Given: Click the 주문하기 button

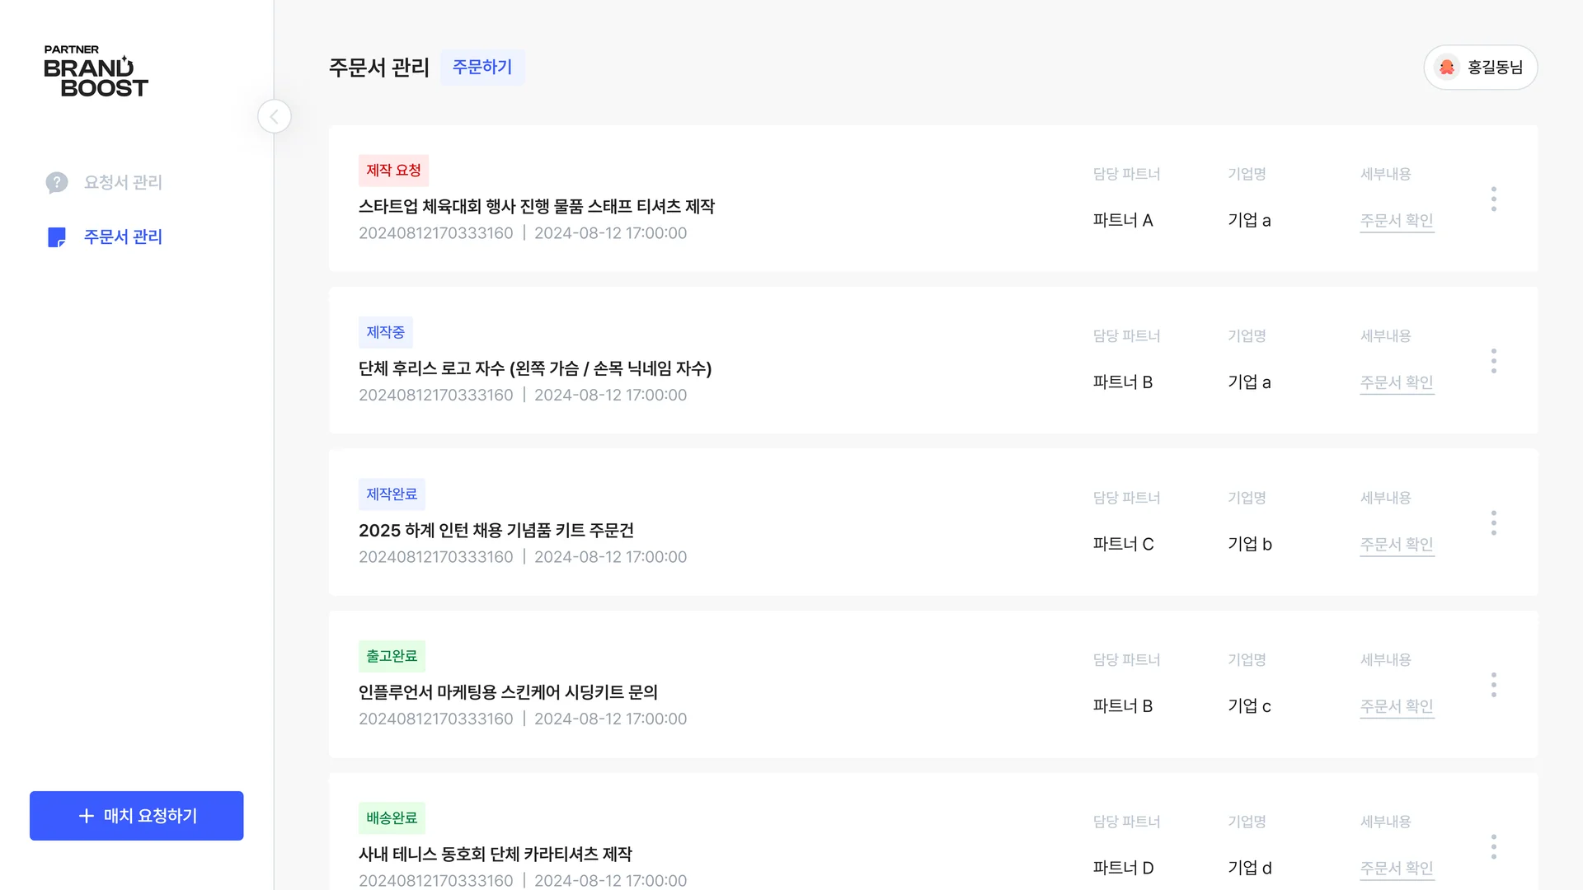Looking at the screenshot, I should (482, 67).
